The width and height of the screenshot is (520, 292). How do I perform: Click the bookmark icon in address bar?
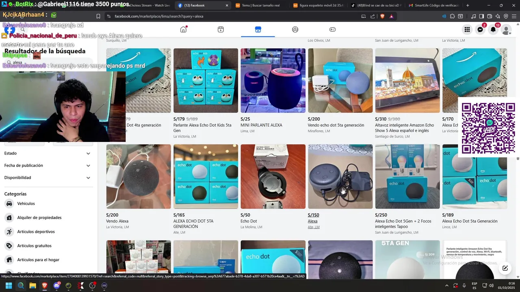98,16
